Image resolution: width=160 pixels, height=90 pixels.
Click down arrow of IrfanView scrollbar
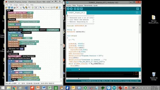61,81
